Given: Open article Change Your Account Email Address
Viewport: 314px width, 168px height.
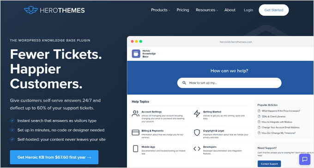Looking at the screenshot, I should 281,127.
